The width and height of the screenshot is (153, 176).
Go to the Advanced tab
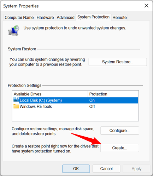coord(65,18)
